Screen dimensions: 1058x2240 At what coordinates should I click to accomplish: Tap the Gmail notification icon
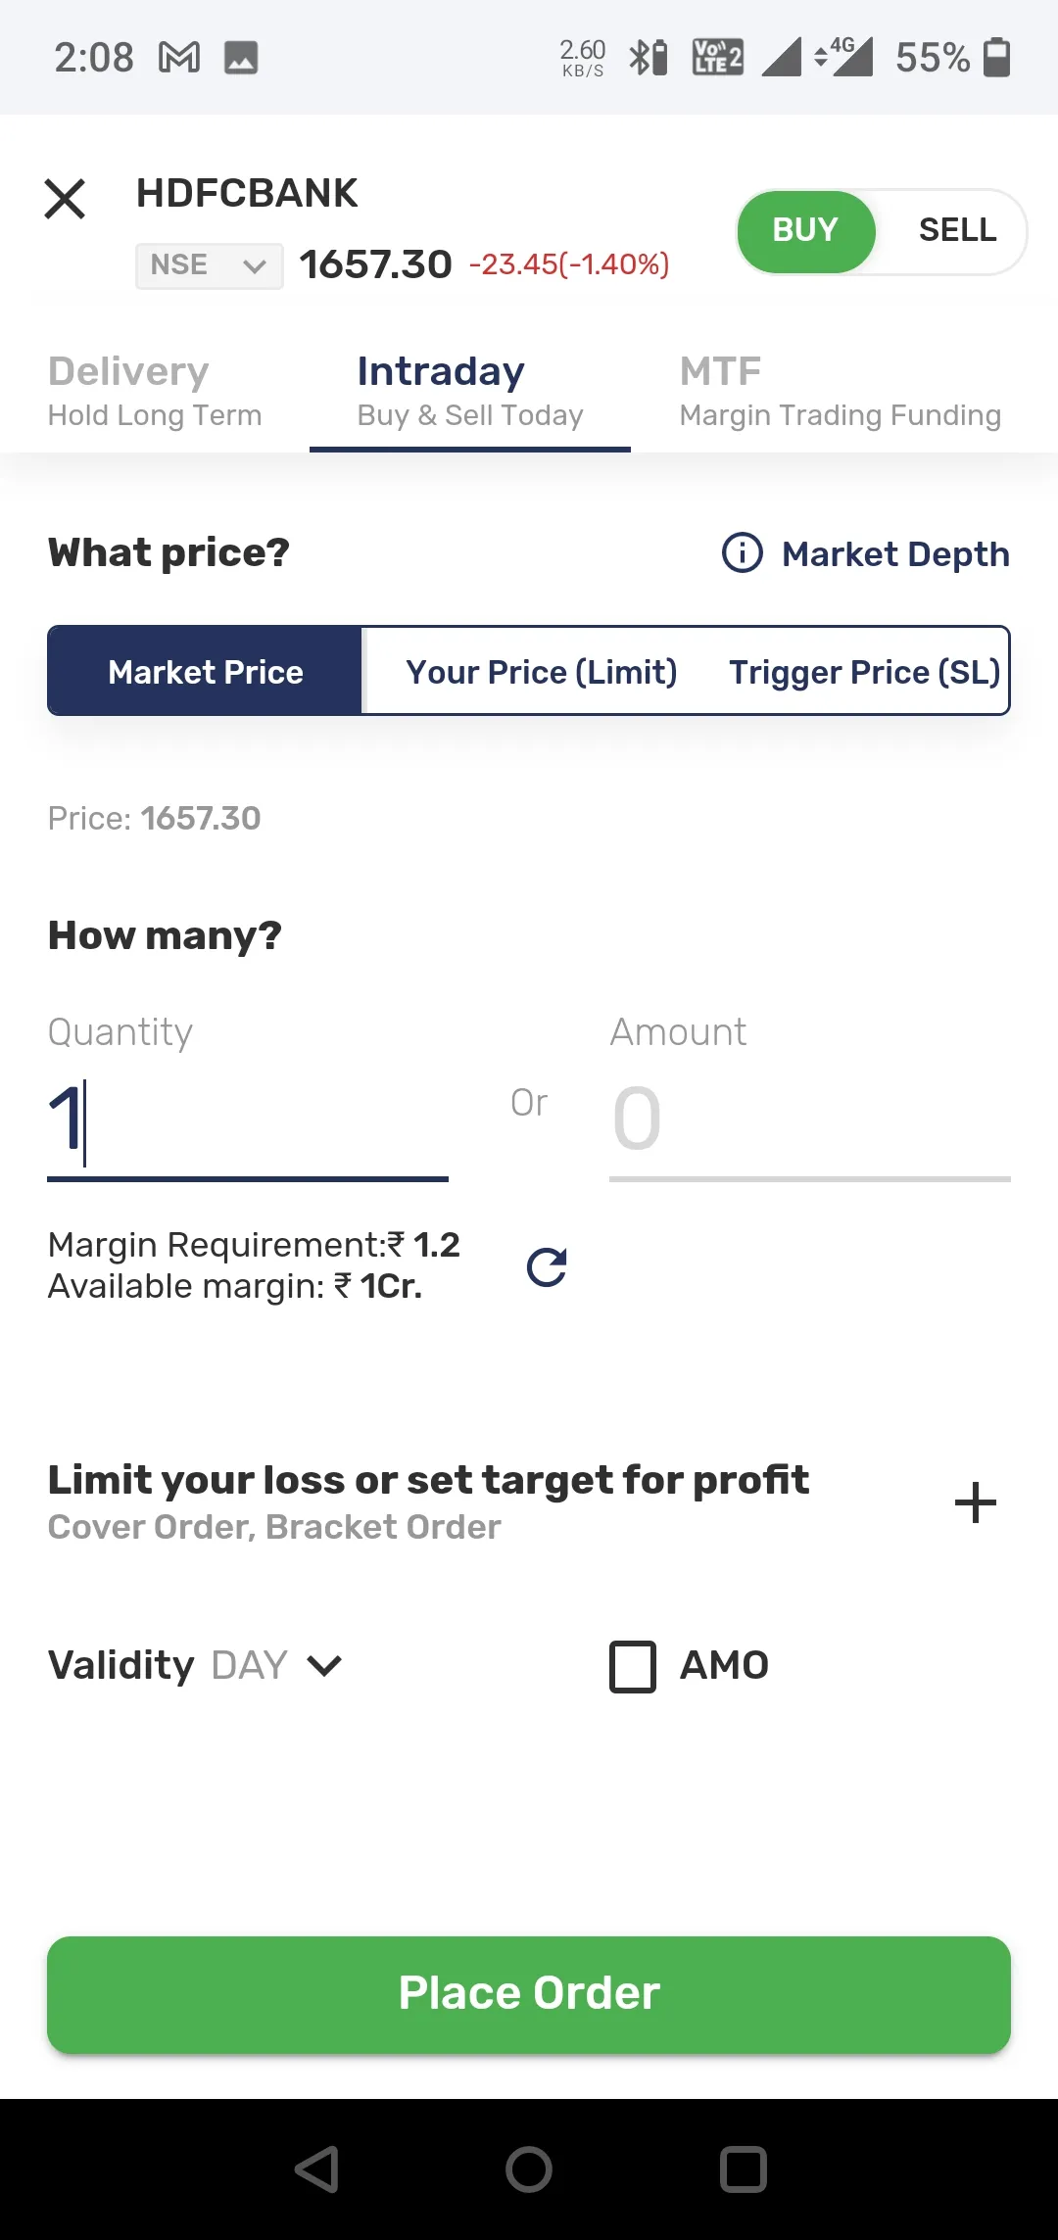(179, 58)
